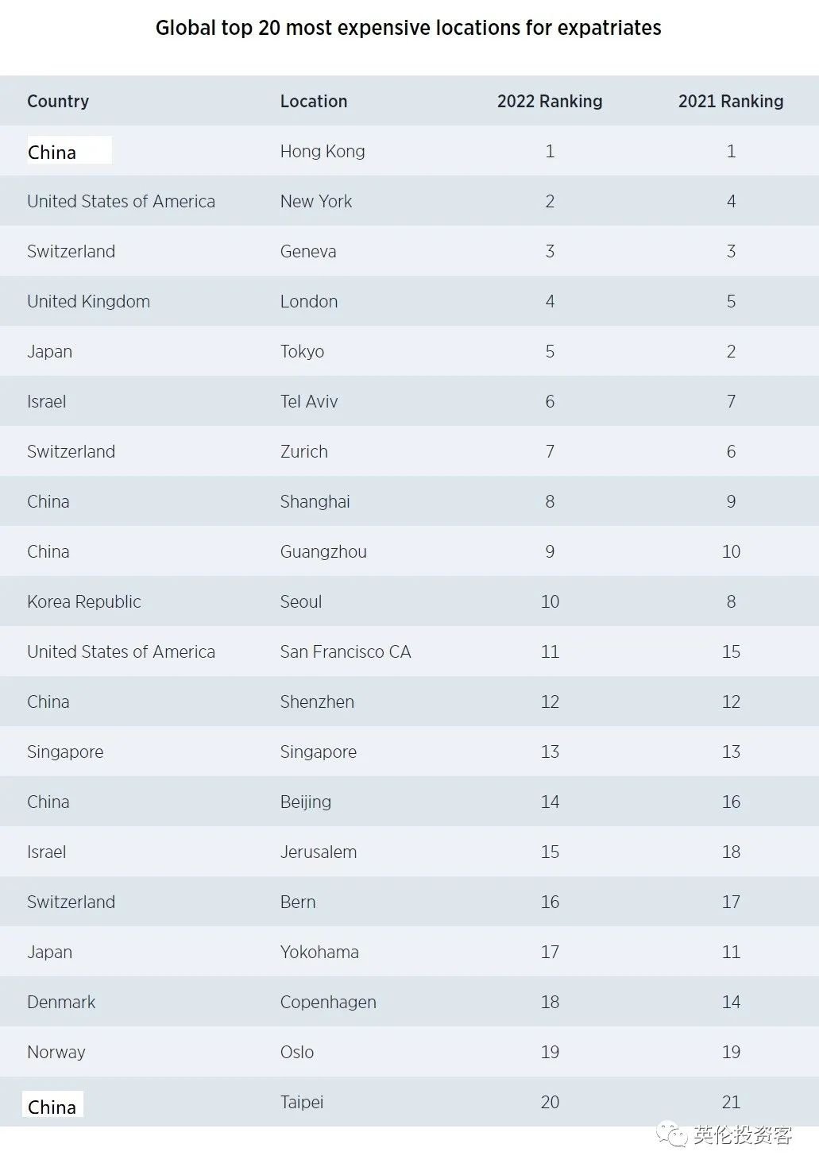This screenshot has height=1171, width=819.
Task: Click the Zurich location cell
Action: [304, 451]
